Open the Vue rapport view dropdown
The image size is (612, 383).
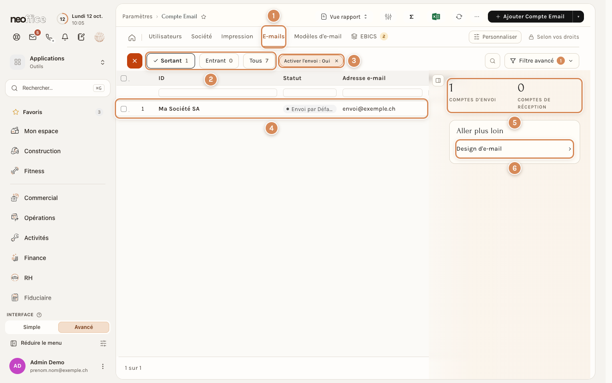[344, 17]
